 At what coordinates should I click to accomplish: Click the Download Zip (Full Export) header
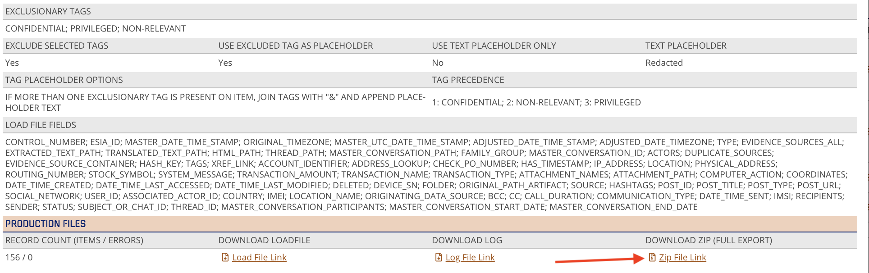coord(709,240)
